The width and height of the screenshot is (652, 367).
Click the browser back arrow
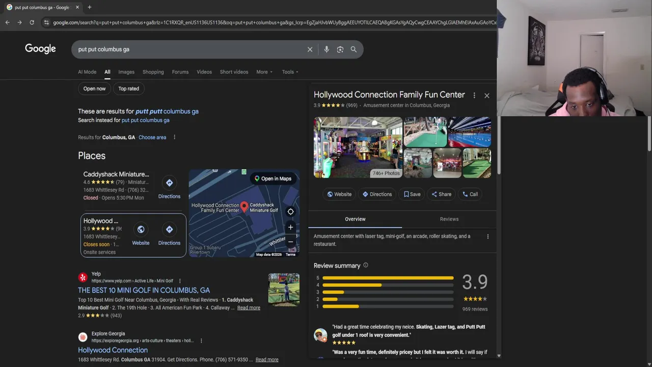tap(7, 22)
